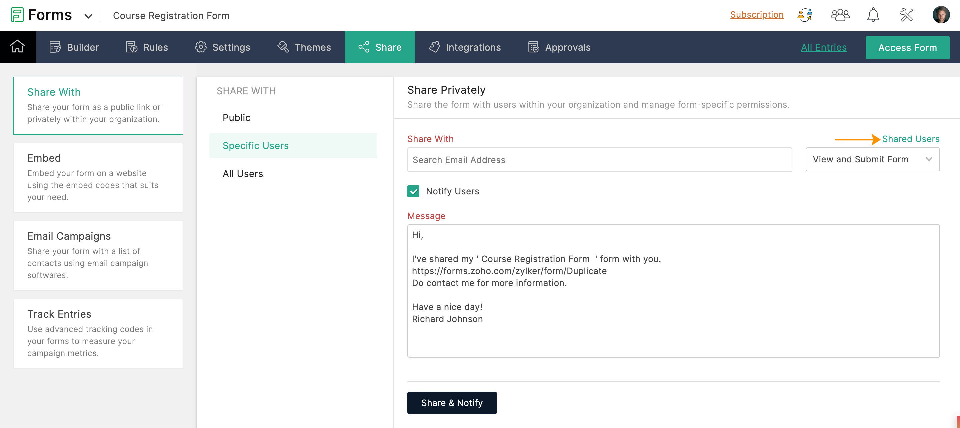
Task: Select the All Users option
Action: 243,174
